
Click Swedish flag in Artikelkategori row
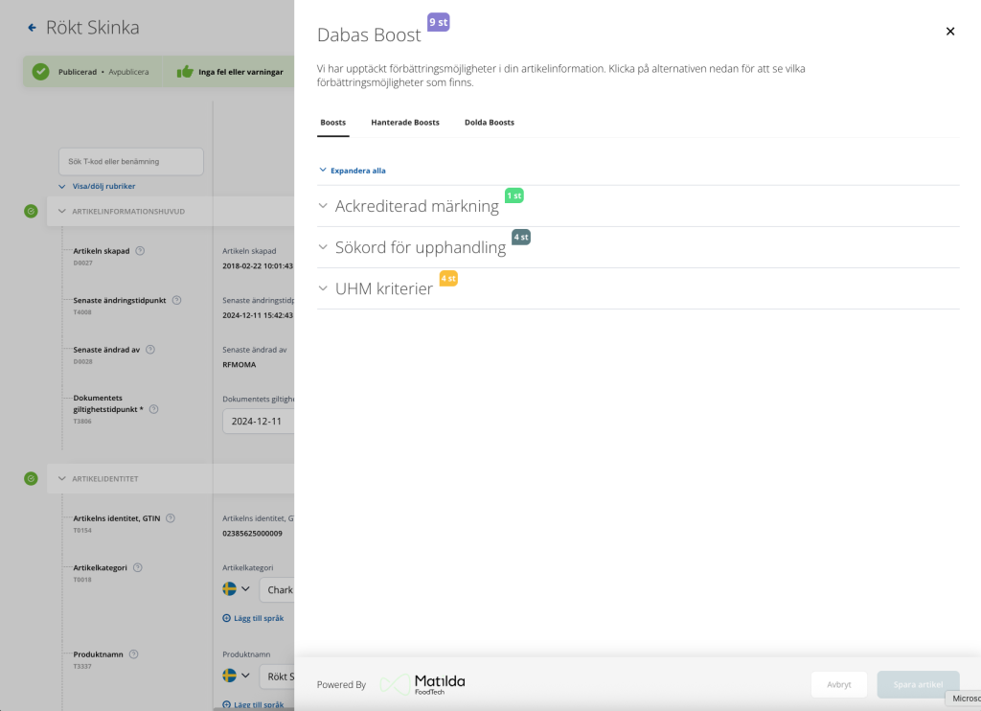(x=230, y=589)
